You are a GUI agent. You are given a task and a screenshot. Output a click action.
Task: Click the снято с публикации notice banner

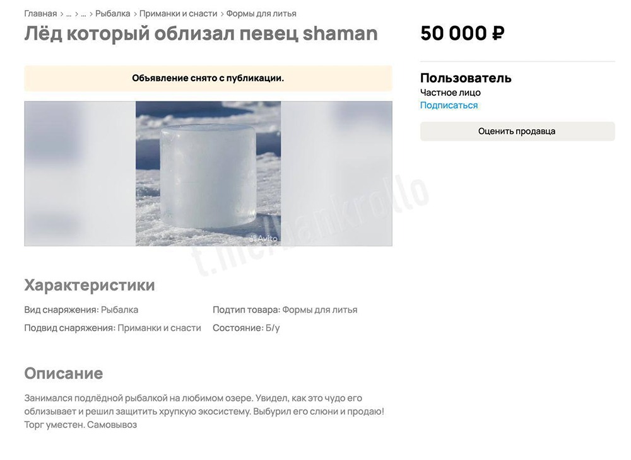pos(208,78)
